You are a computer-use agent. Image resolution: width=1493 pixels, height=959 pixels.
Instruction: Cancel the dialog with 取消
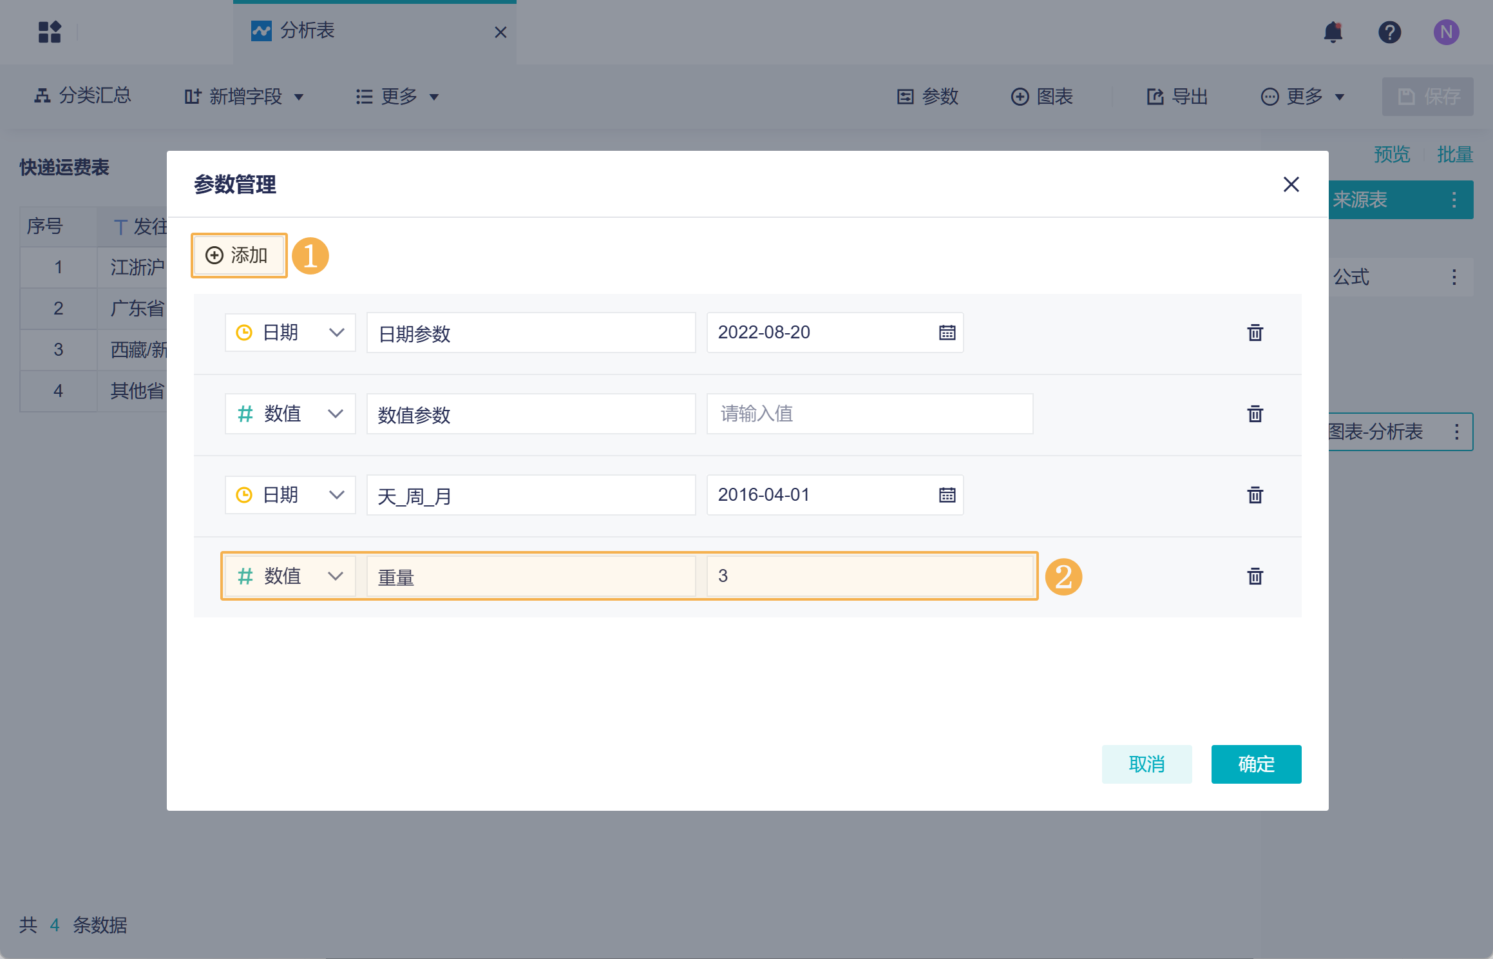[1146, 764]
